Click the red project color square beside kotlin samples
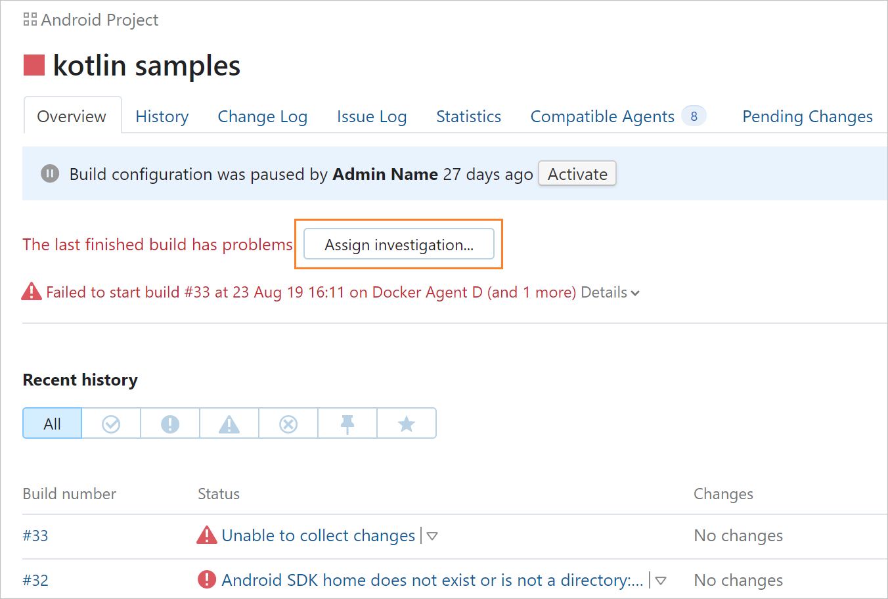Screen dimensions: 888x599 pos(33,65)
